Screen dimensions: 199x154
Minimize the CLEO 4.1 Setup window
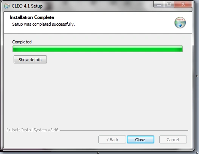click(x=159, y=5)
